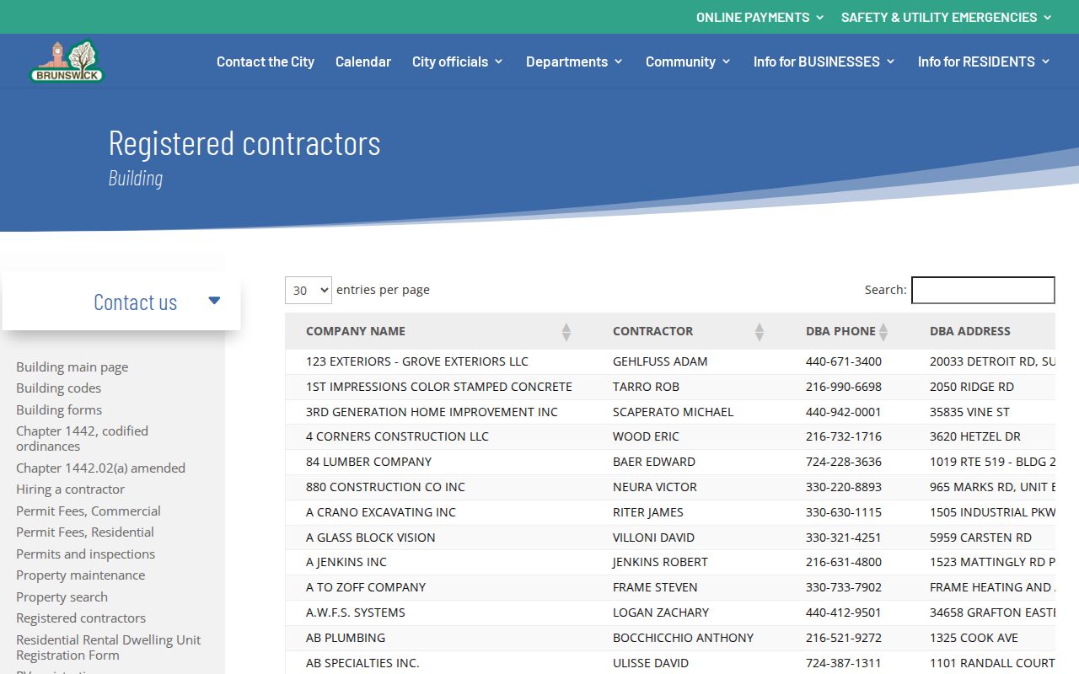Click phone number 440-671-3400
This screenshot has height=674, width=1079.
coord(844,361)
